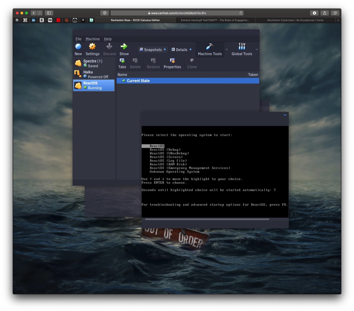Select the ReactOS (Screen) boot entry
Screen dimensions: 354x311
[166, 157]
